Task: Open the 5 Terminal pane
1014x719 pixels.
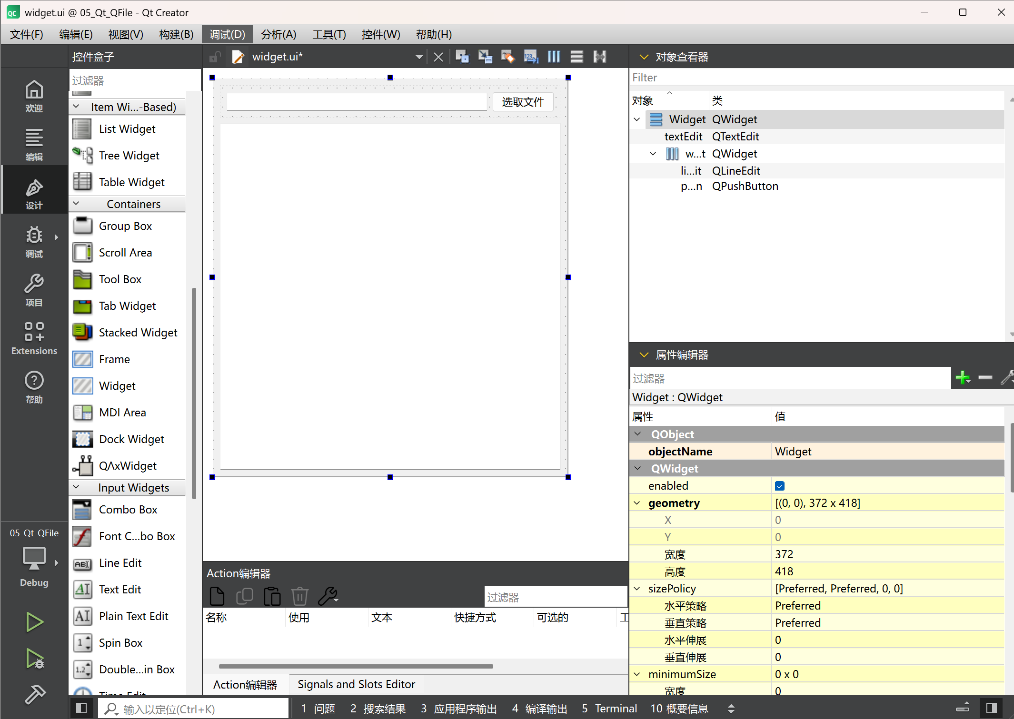Action: pos(609,709)
